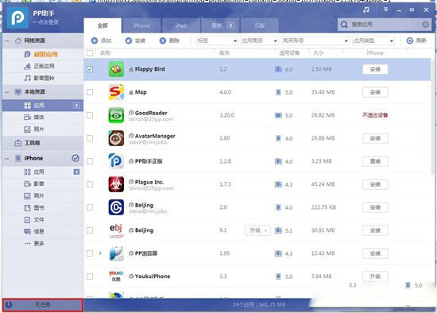Switch to the iPhone tab
This screenshot has height=313, width=437.
tap(141, 25)
